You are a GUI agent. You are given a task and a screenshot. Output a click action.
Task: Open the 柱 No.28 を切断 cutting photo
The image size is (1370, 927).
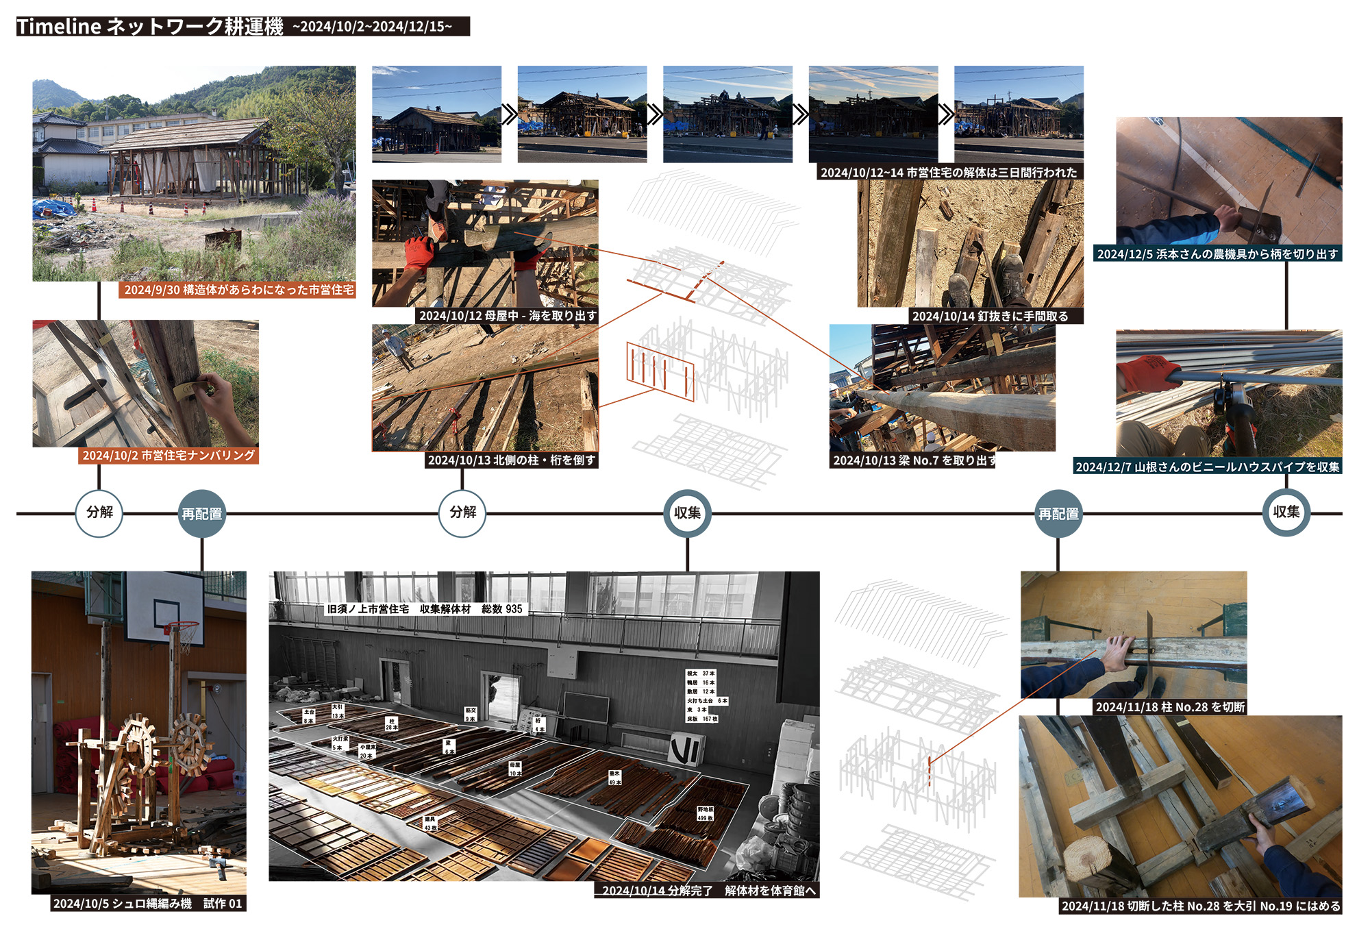tap(1133, 634)
